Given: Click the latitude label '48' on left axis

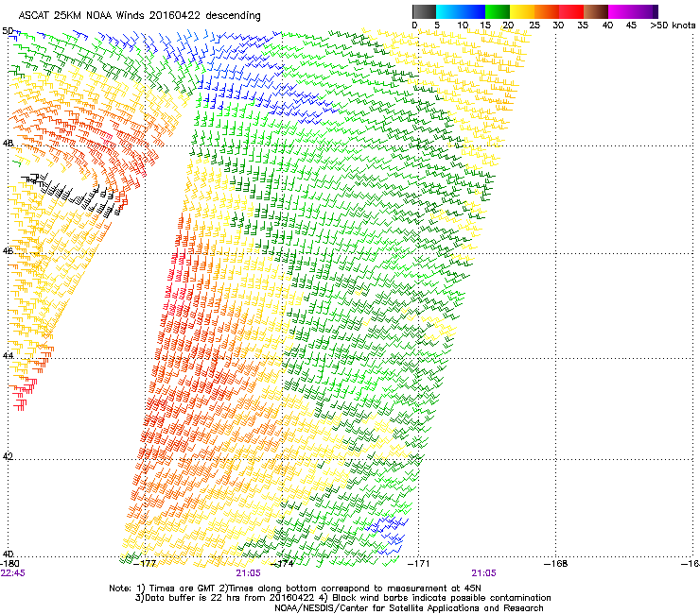Looking at the screenshot, I should (8, 144).
